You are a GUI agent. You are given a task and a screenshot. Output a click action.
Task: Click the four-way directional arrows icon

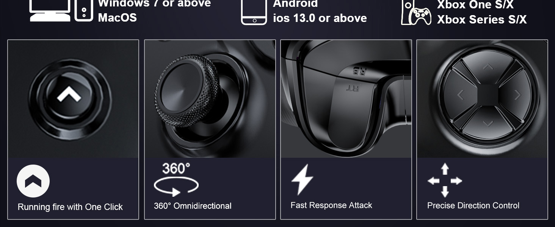click(445, 180)
